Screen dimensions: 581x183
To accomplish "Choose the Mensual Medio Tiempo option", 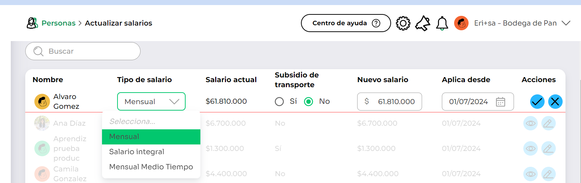I will (151, 167).
